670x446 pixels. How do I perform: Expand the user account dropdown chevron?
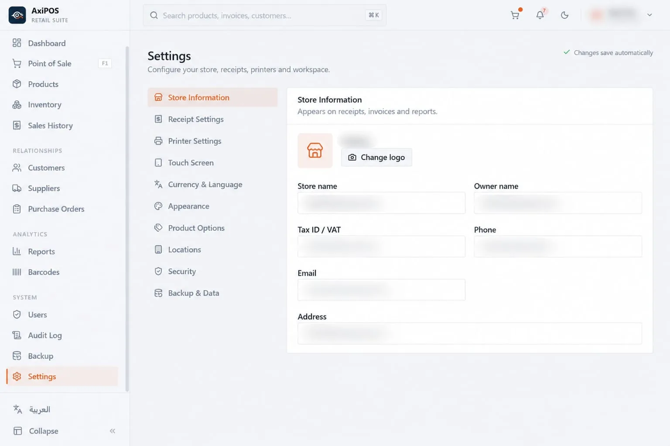[649, 15]
